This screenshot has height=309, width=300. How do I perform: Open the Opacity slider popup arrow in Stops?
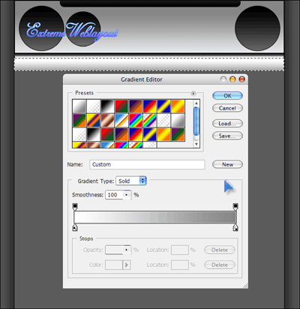(127, 250)
